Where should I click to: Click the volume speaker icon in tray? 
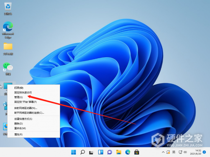(184, 152)
